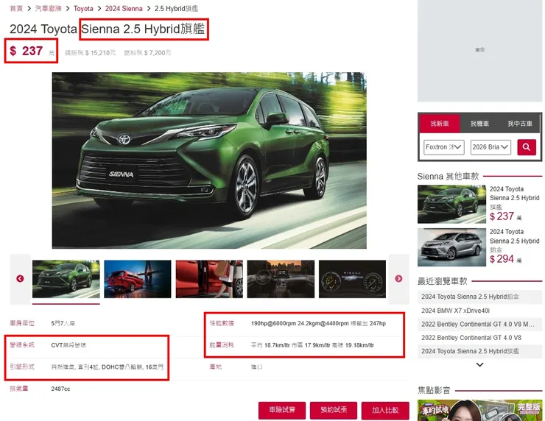This screenshot has width=545, height=421.
Task: Click the red magnifier search button
Action: 527,147
